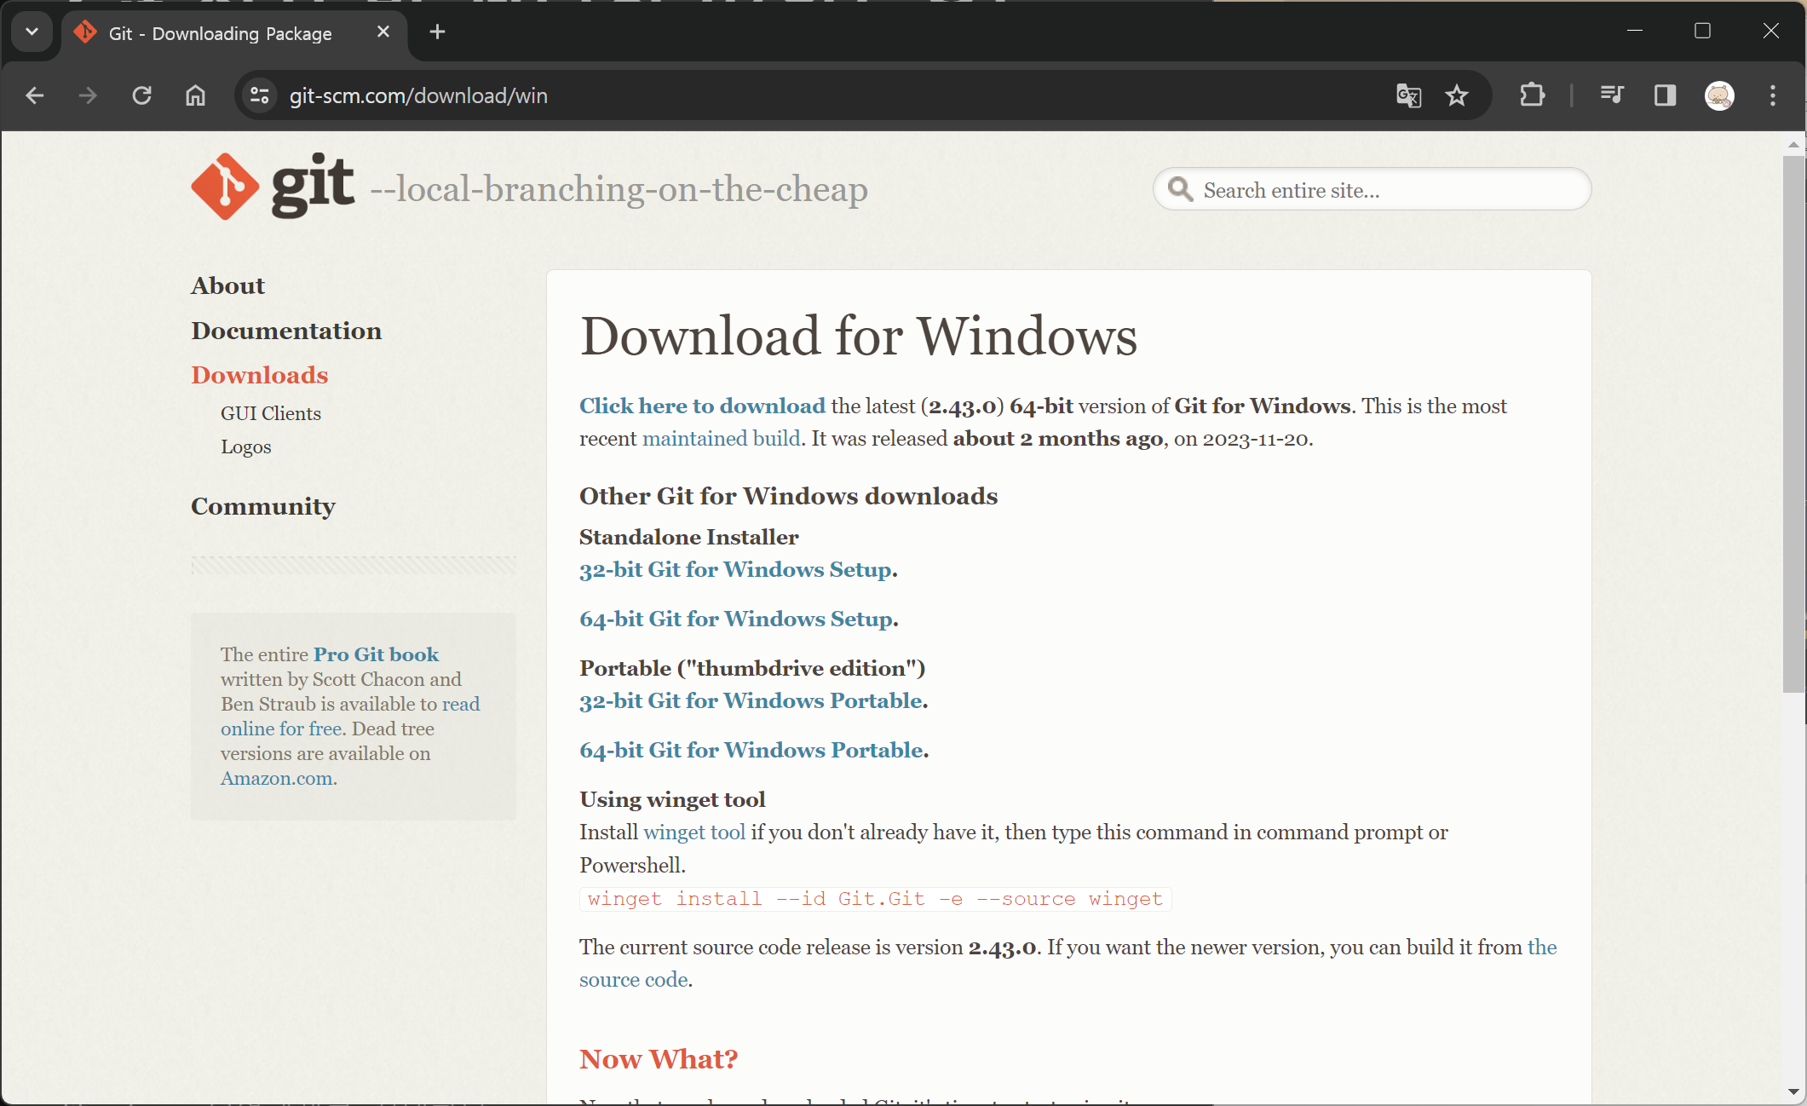Screen dimensions: 1807x1106
Task: Click the Now What? heading
Action: [658, 1059]
